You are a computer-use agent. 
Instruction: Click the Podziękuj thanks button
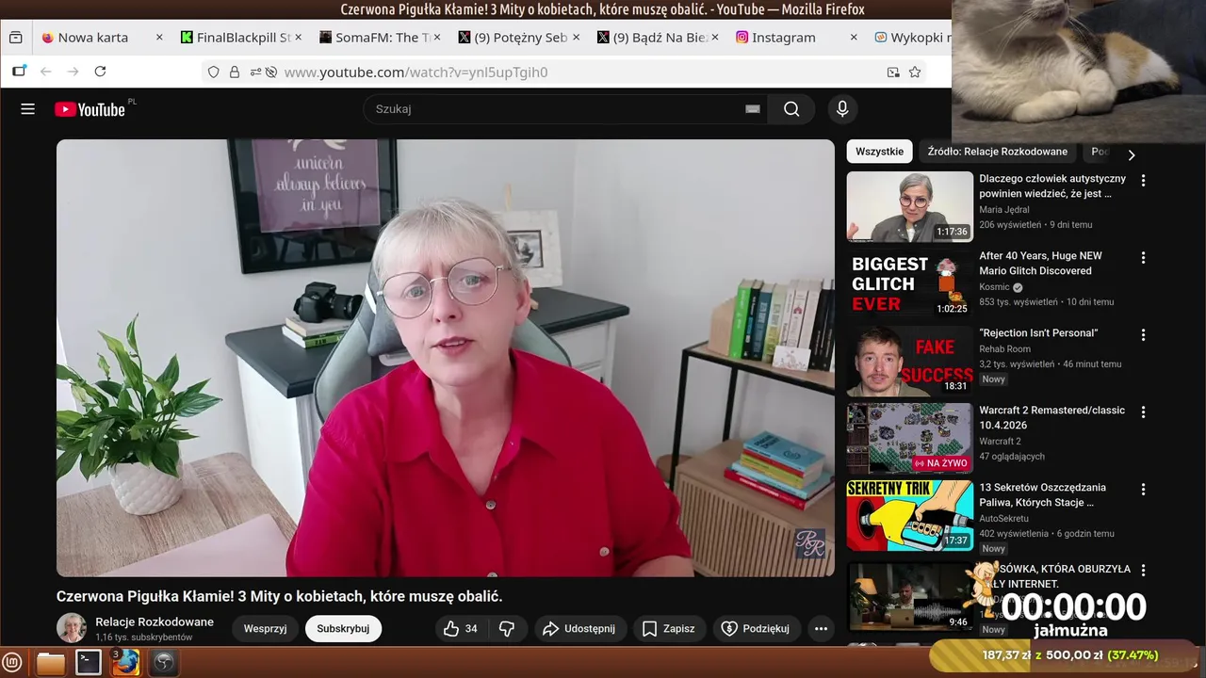coord(756,628)
